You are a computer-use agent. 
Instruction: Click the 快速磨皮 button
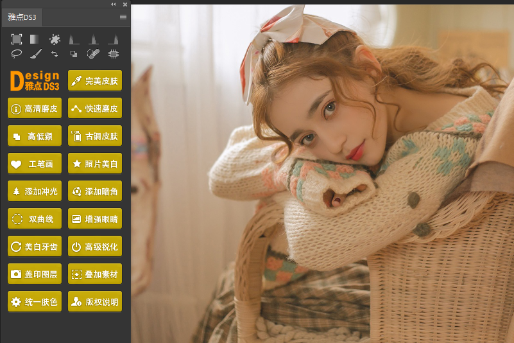click(95, 108)
